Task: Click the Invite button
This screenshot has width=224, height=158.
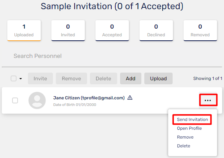Action: coord(40,78)
